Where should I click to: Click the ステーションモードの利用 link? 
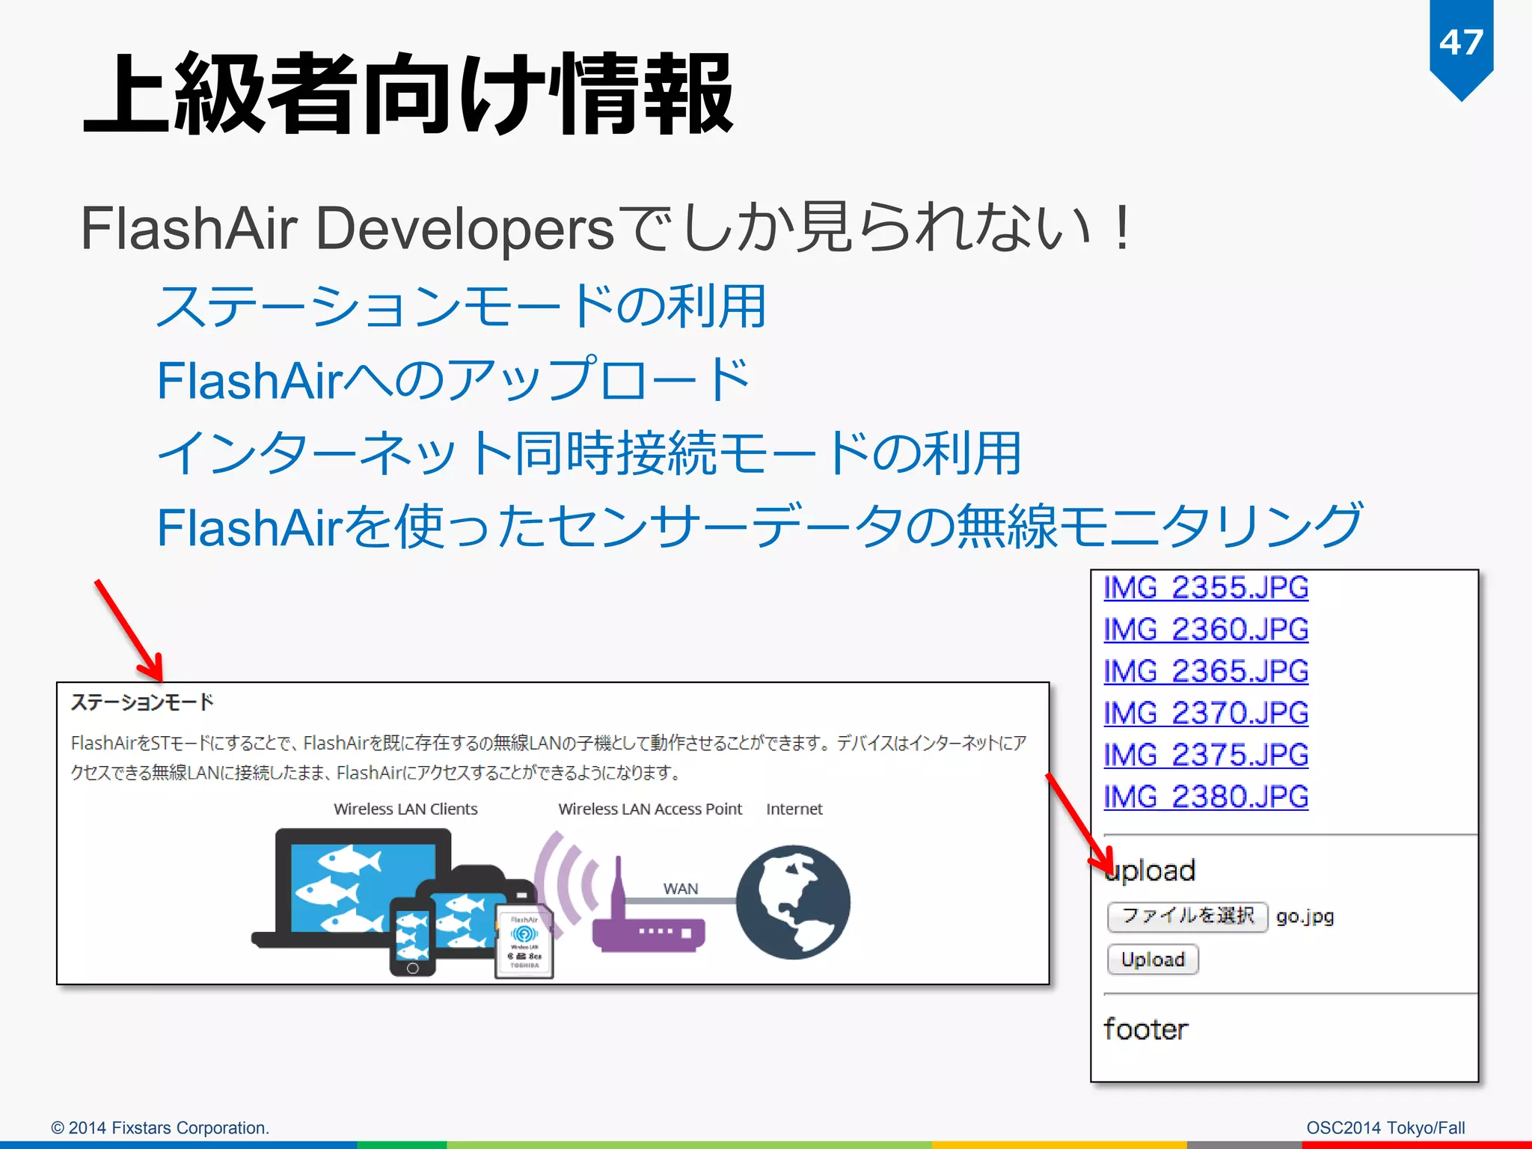point(462,307)
